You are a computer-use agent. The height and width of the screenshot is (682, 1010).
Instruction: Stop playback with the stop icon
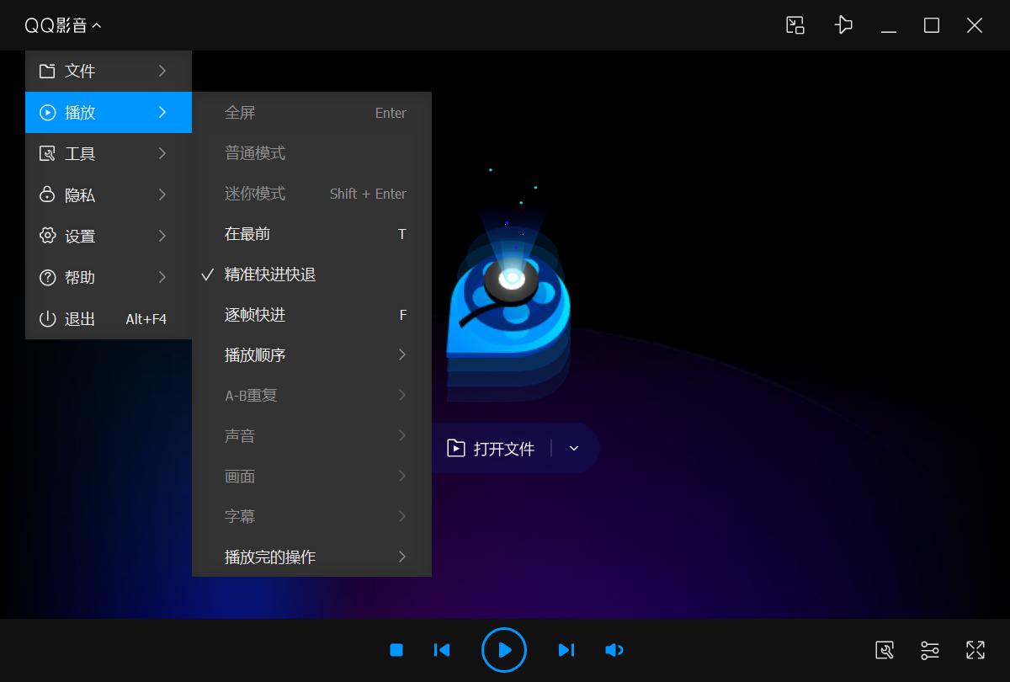396,650
